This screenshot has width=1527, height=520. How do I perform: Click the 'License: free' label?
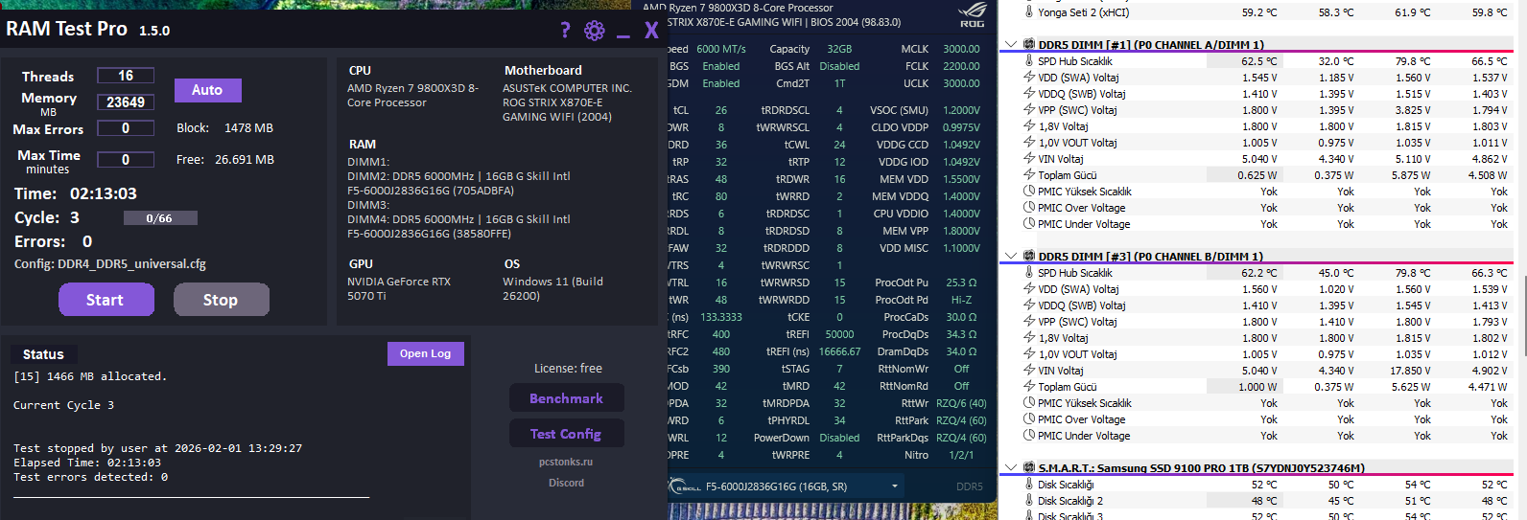568,368
